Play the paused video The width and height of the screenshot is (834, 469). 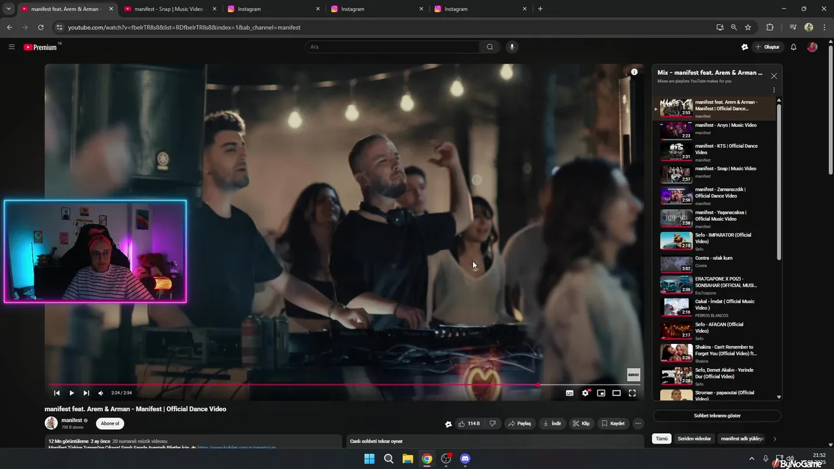click(72, 393)
